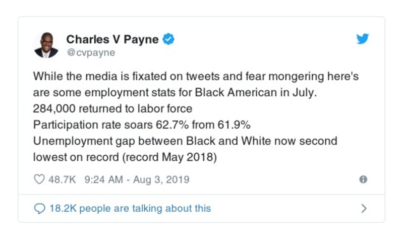Click the blue verified badge

[x=169, y=39]
